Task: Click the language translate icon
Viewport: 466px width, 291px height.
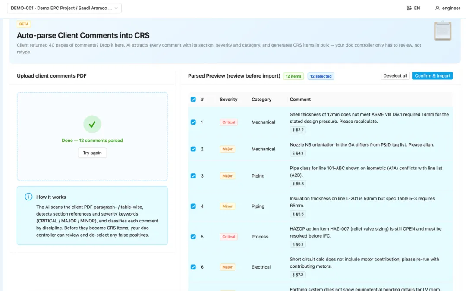Action: [x=409, y=8]
